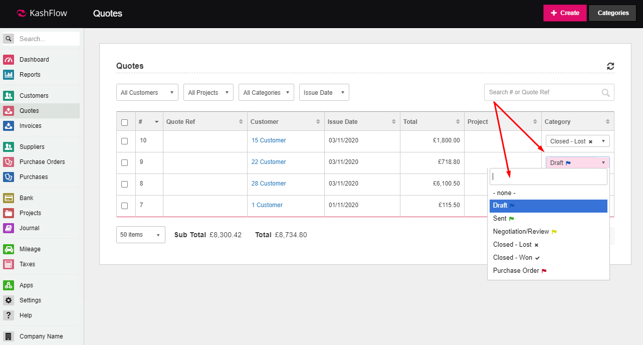This screenshot has height=345, width=643.
Task: Open Settings gear icon in sidebar
Action: [x=9, y=300]
